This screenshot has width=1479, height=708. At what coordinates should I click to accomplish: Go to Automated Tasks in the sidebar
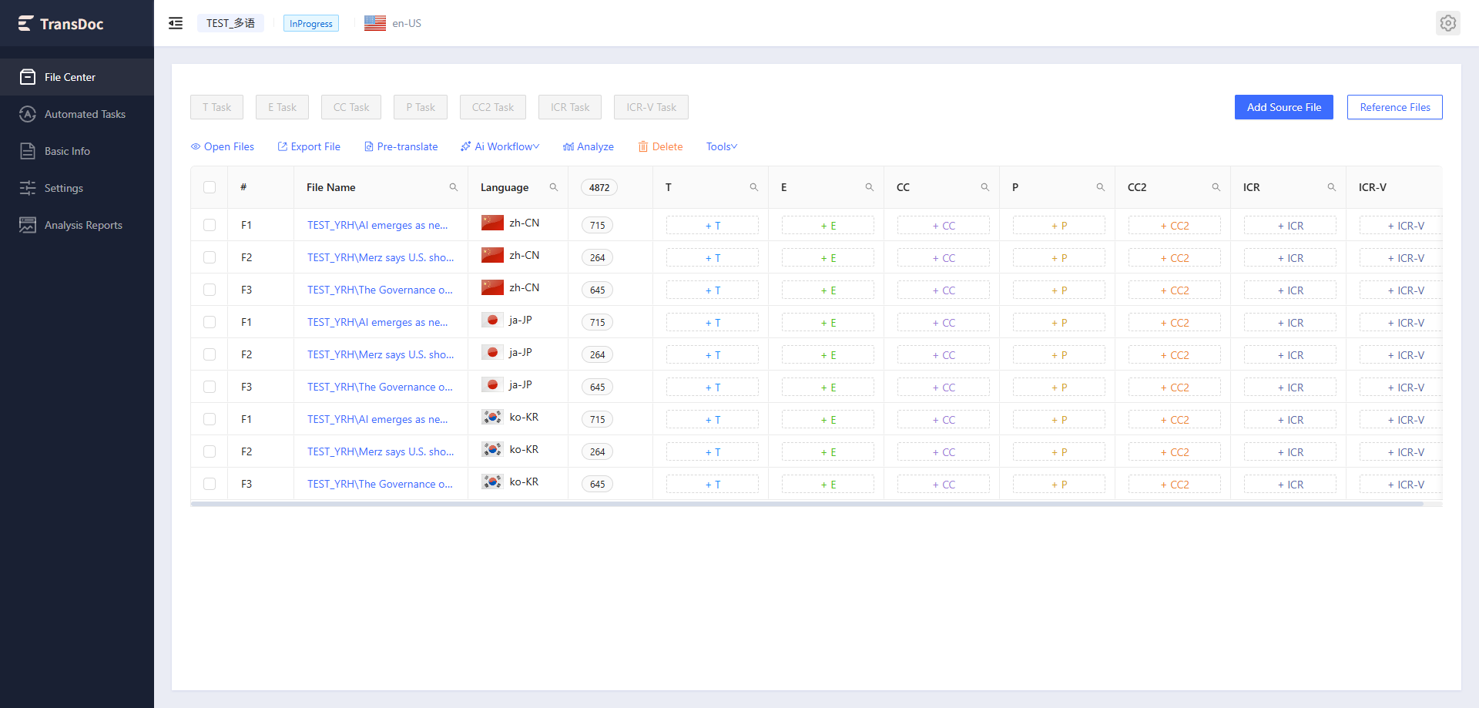pyautogui.click(x=77, y=114)
